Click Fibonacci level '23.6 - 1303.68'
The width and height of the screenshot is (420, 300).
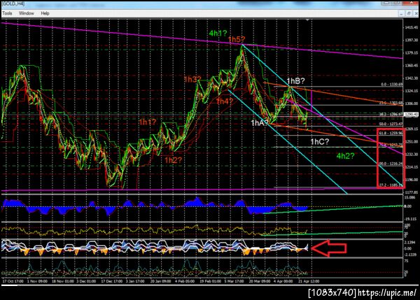[391, 103]
